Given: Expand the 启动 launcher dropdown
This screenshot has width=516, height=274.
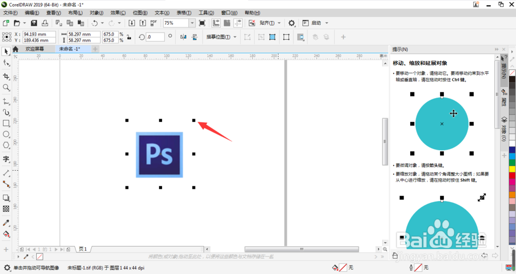Looking at the screenshot, I should coord(327,23).
